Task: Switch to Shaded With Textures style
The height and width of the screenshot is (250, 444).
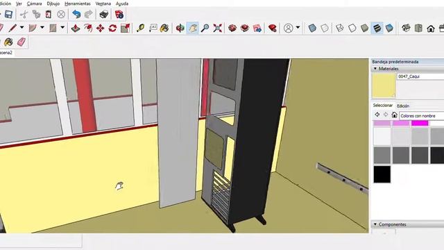Action: (377, 28)
